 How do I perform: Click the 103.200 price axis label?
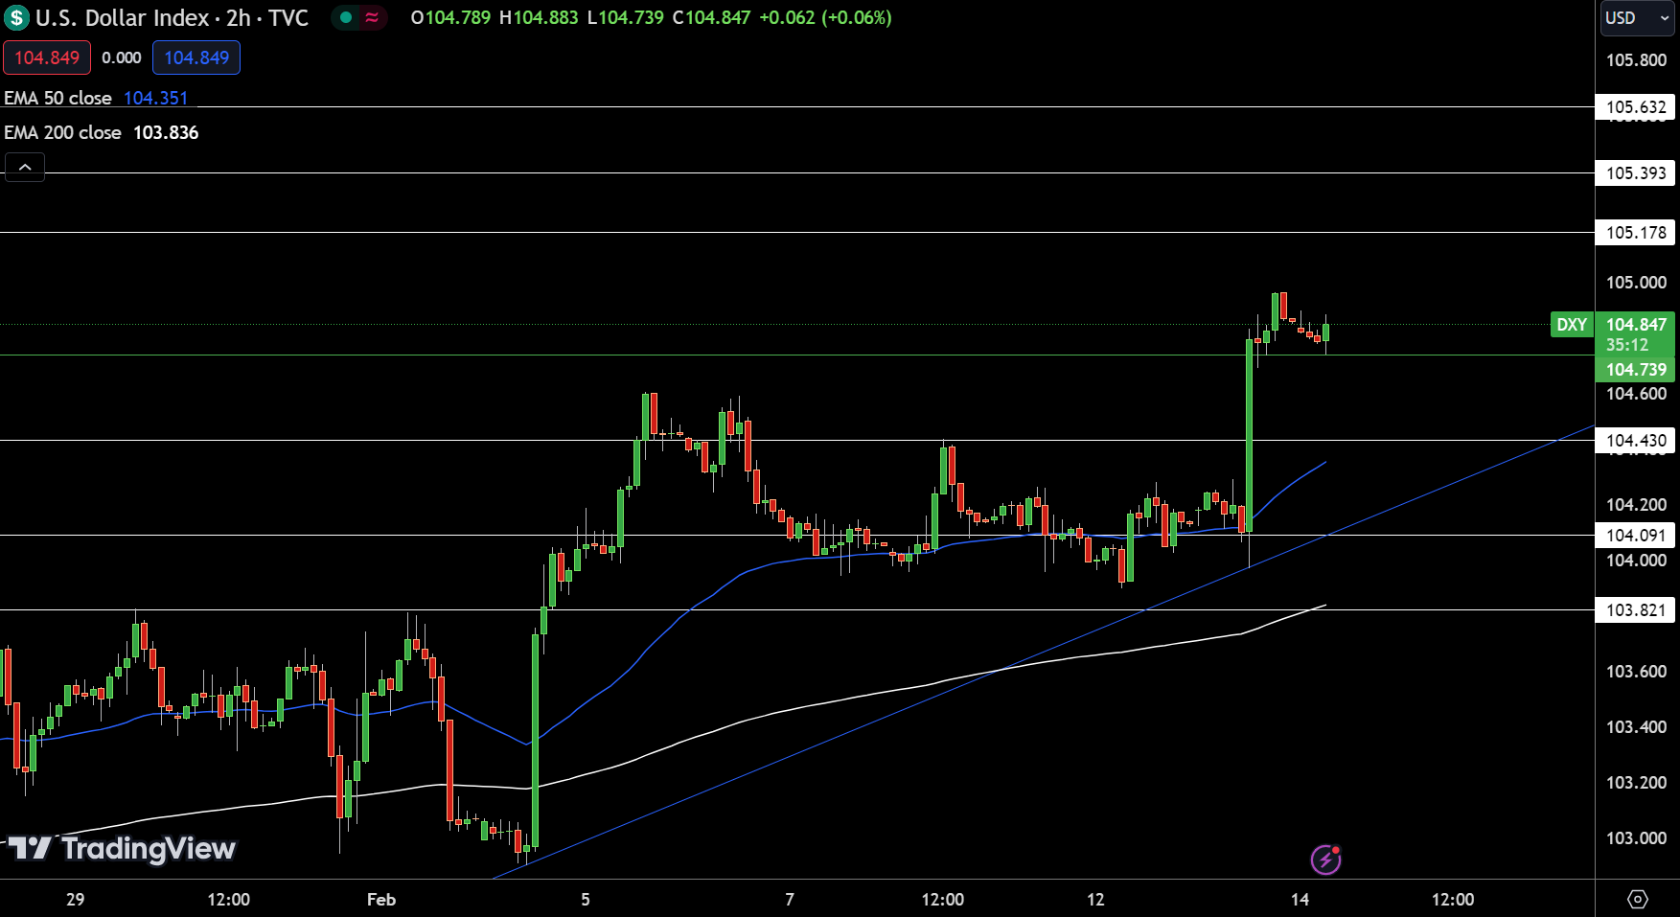[x=1636, y=782]
